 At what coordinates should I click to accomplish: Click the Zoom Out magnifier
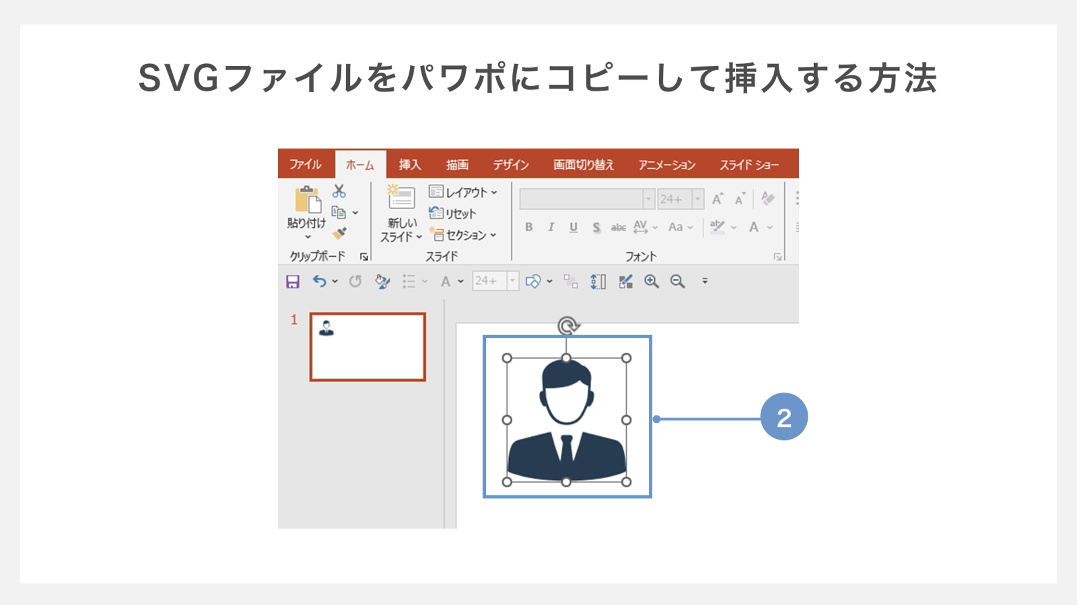(678, 281)
